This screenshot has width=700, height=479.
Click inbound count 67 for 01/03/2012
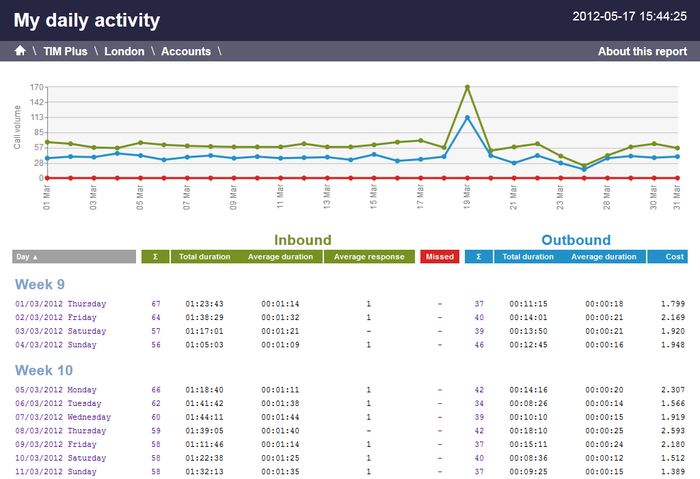[156, 304]
